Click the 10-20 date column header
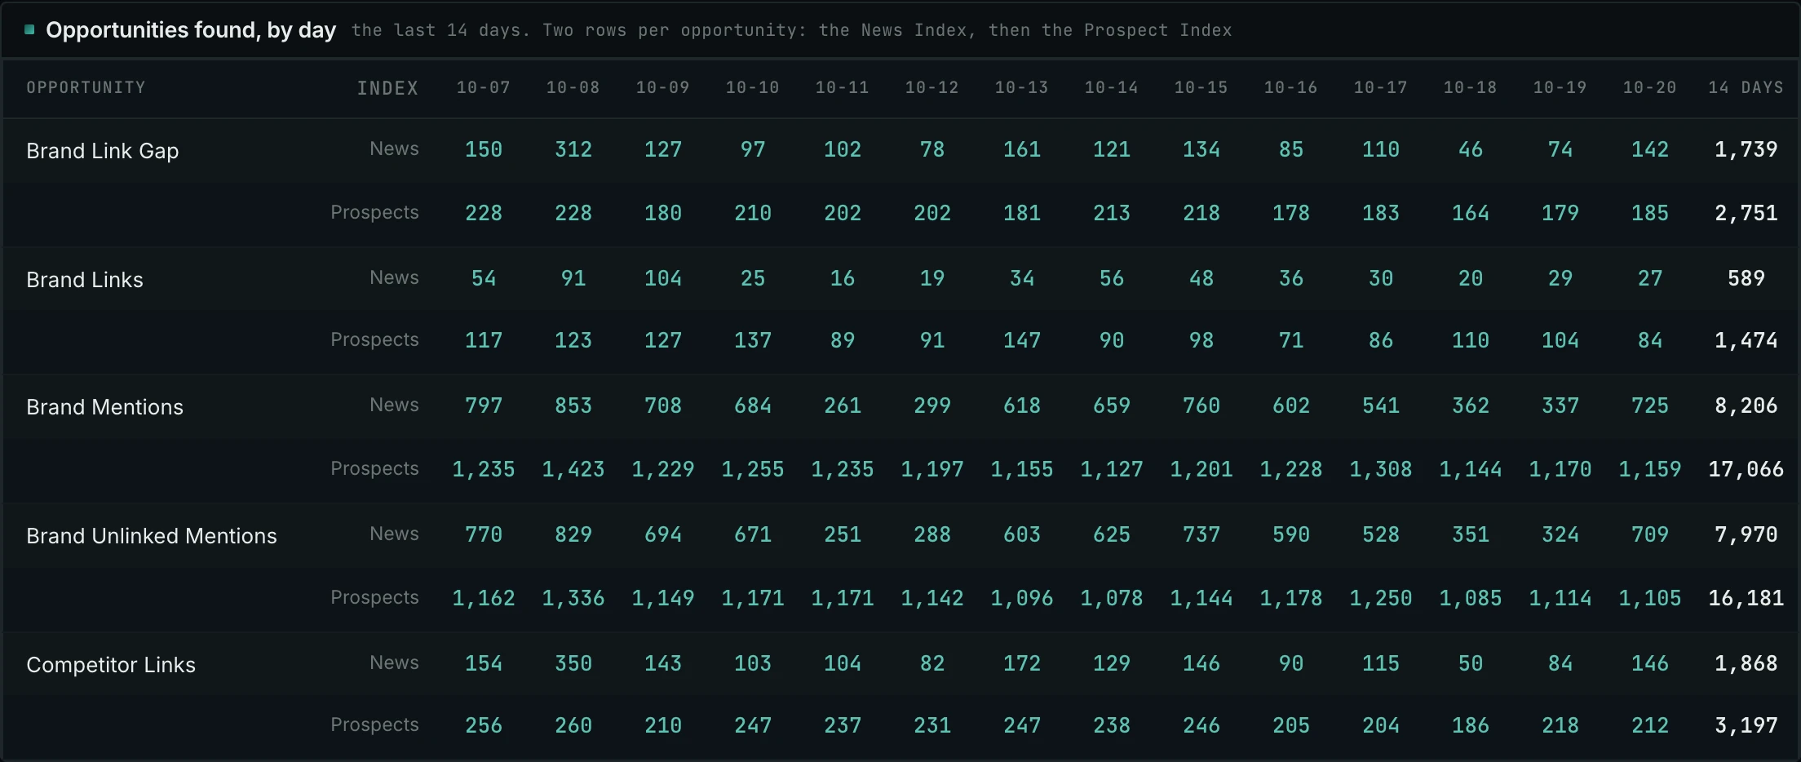 (1649, 87)
